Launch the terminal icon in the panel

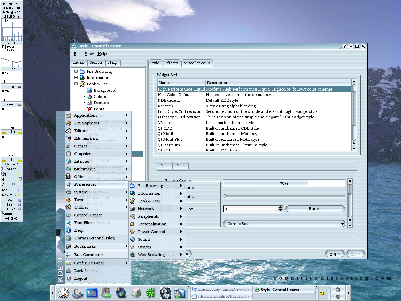[x=92, y=293]
